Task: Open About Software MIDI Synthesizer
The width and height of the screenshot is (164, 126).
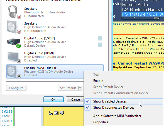Action: click(x=117, y=116)
